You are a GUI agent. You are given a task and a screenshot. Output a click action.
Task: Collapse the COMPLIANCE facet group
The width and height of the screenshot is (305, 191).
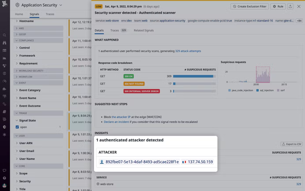(38, 40)
